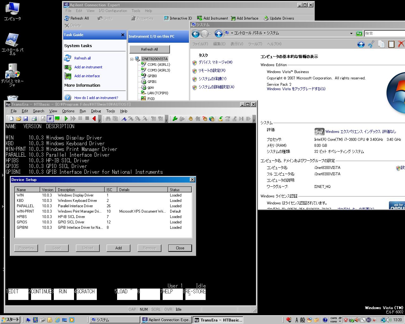Open HTBasic Run menu
The image size is (405, 324).
click(83, 111)
